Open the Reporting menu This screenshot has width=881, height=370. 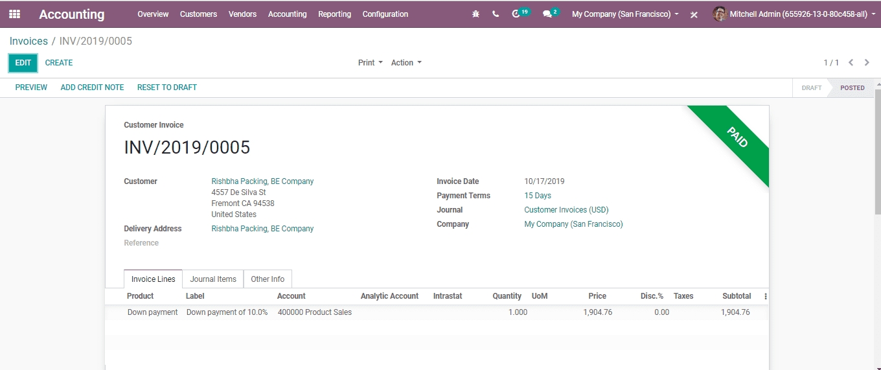(x=334, y=14)
